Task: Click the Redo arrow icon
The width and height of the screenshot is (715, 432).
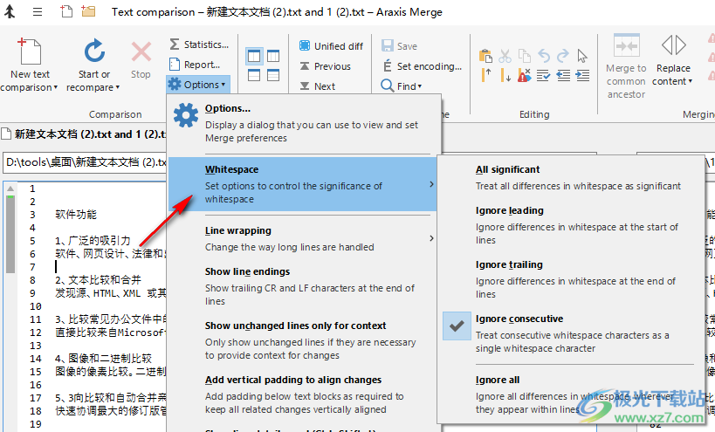Action: click(563, 56)
